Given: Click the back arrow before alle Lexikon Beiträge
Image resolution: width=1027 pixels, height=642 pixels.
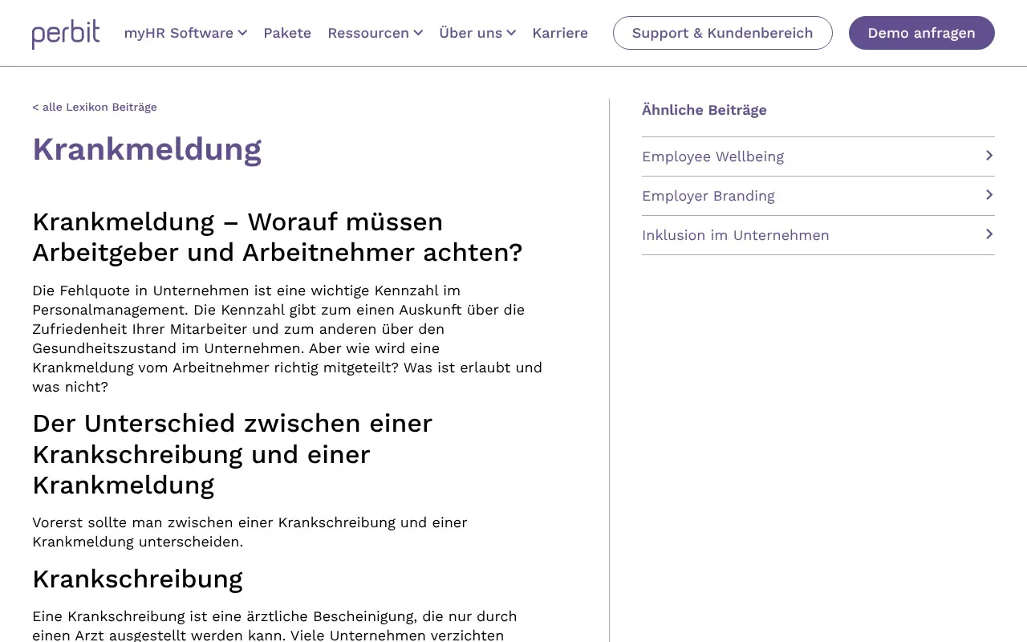Looking at the screenshot, I should [x=35, y=107].
